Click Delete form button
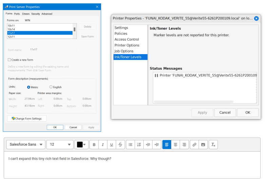Screen dimensions: 265x182 point(87,27)
